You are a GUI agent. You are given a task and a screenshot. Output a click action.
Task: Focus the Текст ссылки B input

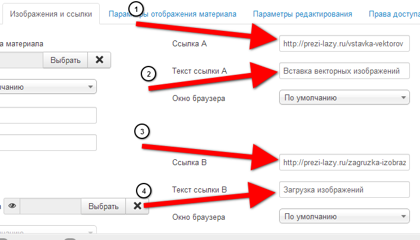[x=344, y=190]
